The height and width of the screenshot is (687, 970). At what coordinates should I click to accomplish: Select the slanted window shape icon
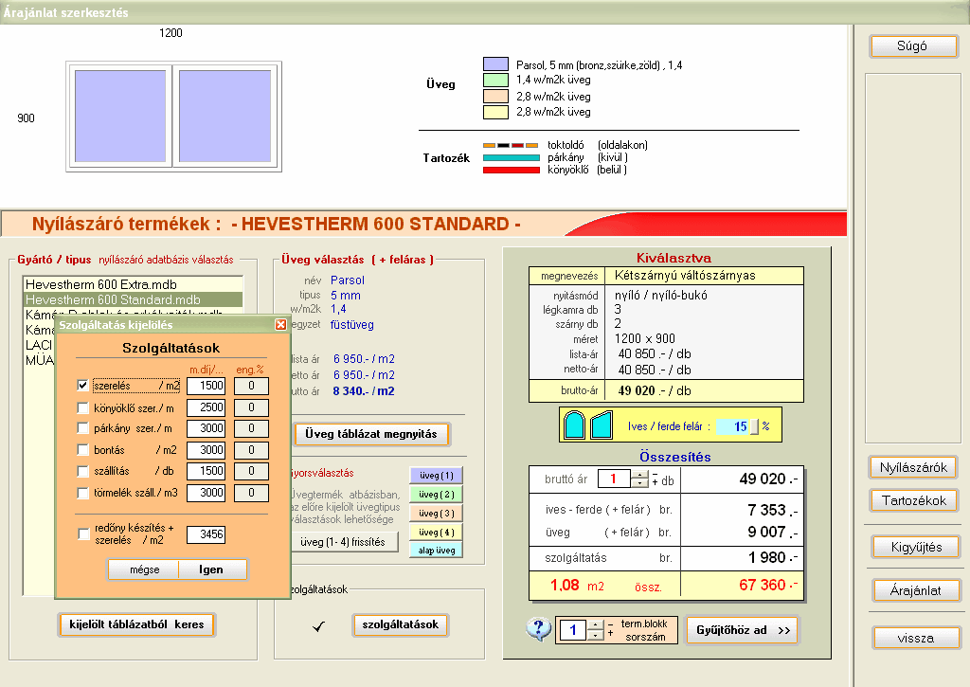[x=602, y=425]
